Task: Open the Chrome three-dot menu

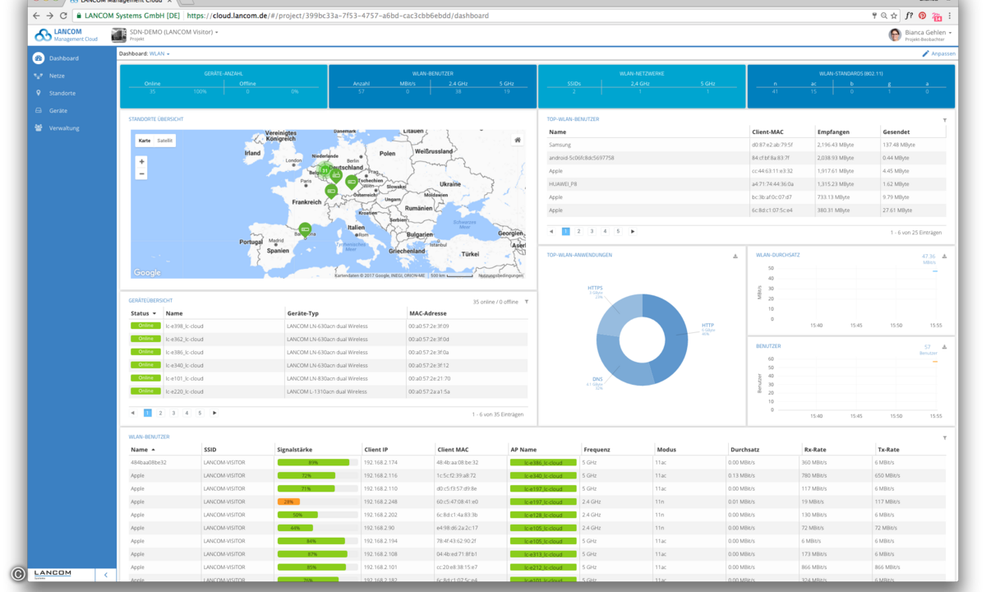Action: point(951,15)
